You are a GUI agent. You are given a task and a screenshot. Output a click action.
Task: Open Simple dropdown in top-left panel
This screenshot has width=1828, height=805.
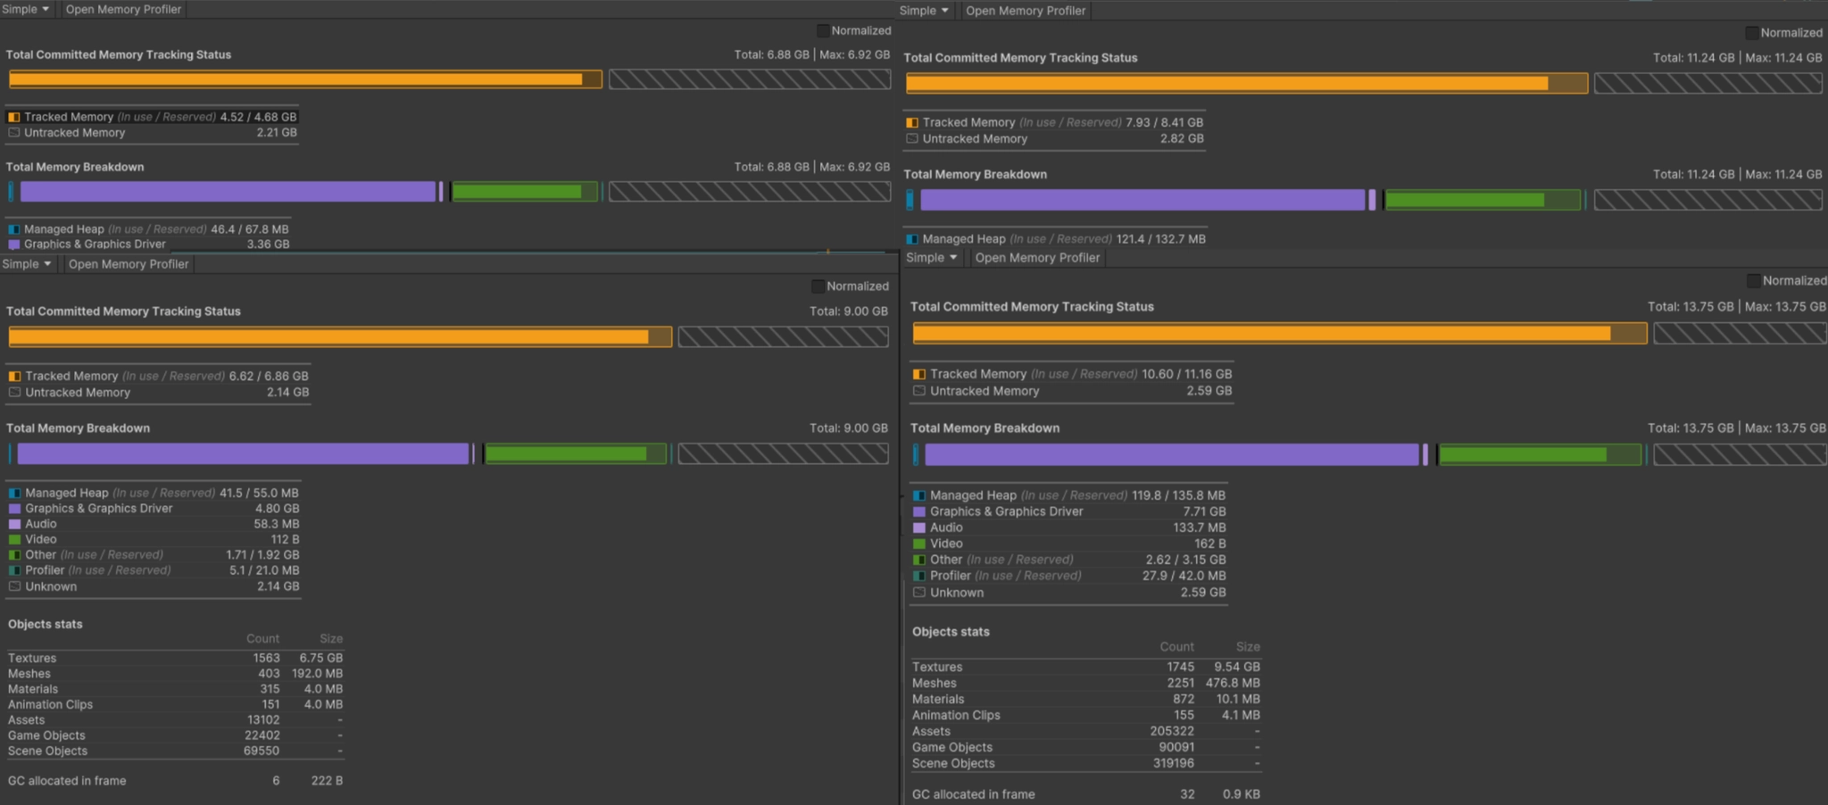[x=27, y=9]
